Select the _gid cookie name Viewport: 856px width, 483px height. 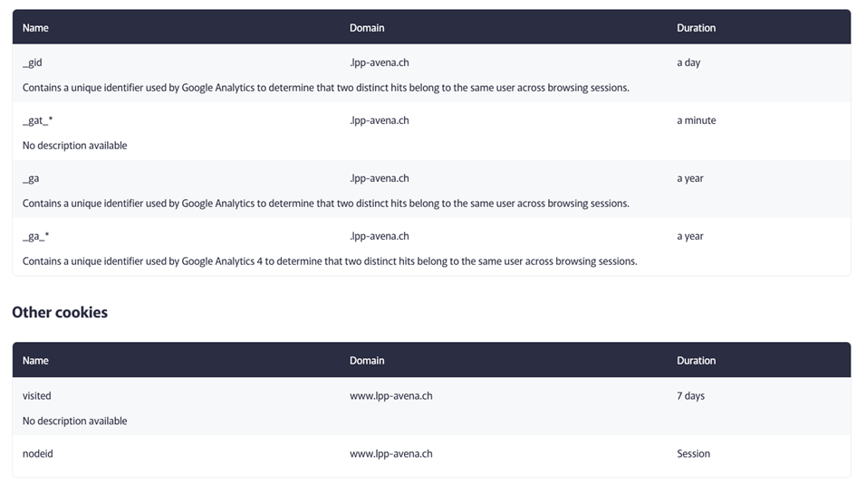point(33,62)
